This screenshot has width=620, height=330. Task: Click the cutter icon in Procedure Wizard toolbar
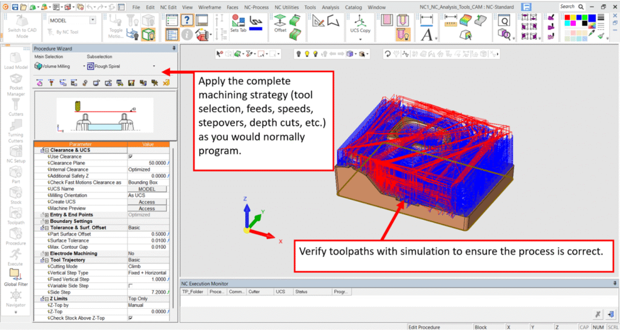51,83
